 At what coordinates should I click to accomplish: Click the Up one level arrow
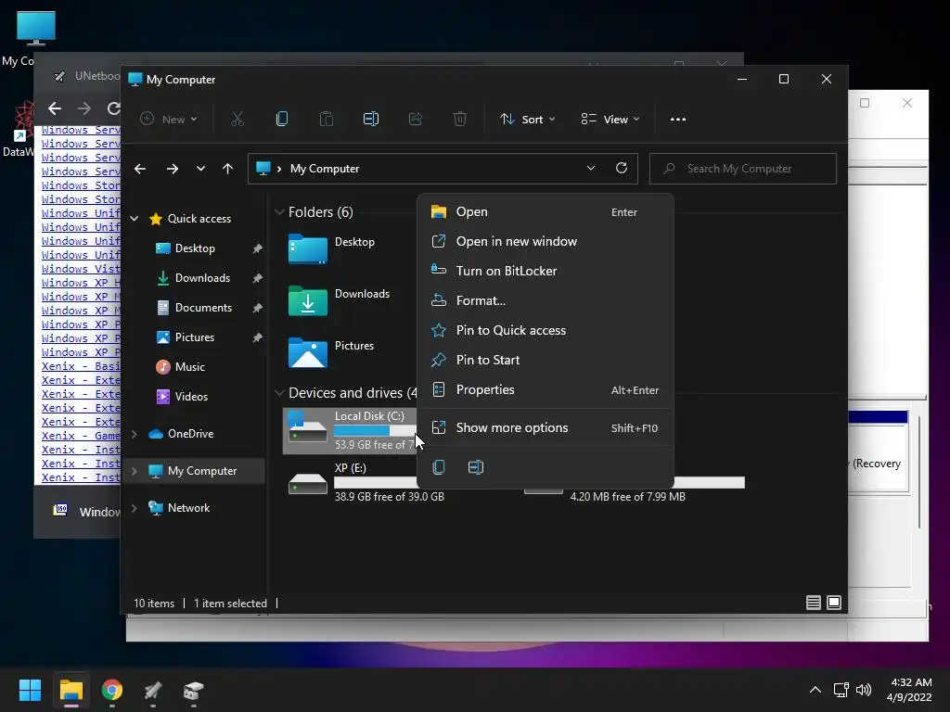[228, 169]
